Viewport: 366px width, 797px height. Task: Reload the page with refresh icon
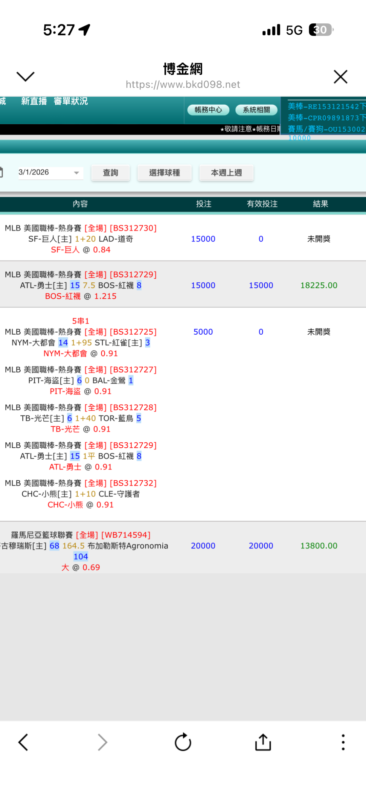click(x=183, y=742)
